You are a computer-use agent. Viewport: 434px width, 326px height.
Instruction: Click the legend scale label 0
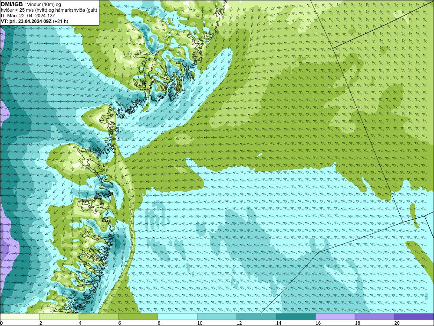[x=1, y=323]
